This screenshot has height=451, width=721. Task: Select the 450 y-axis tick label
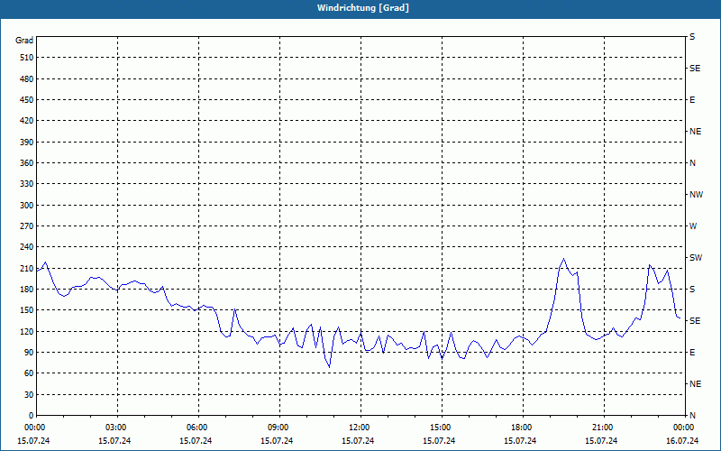click(27, 100)
